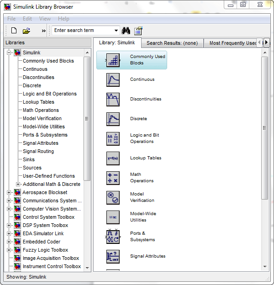Select Fuzzy Logic Toolbox in tree
Screen dimensions: 274x285
[45, 250]
